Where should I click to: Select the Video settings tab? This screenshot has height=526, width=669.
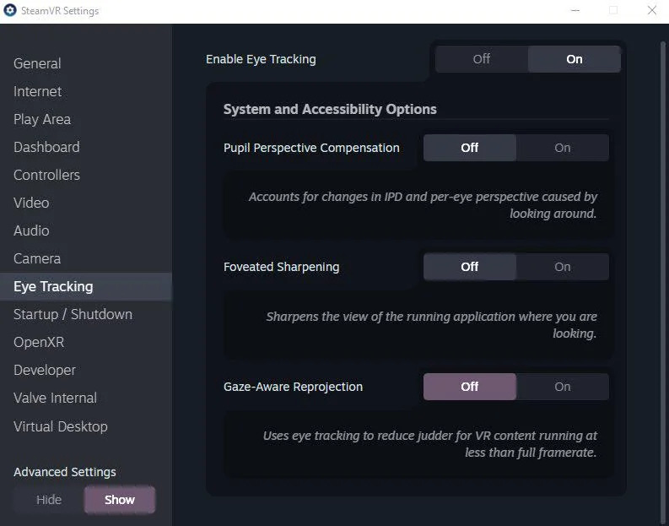31,203
